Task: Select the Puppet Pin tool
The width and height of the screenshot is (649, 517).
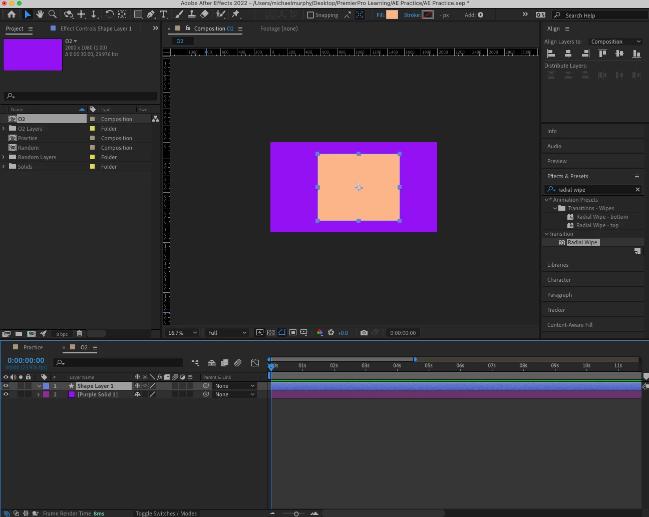Action: tap(236, 15)
